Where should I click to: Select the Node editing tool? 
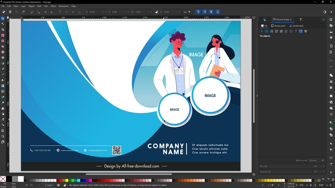(x=3, y=24)
